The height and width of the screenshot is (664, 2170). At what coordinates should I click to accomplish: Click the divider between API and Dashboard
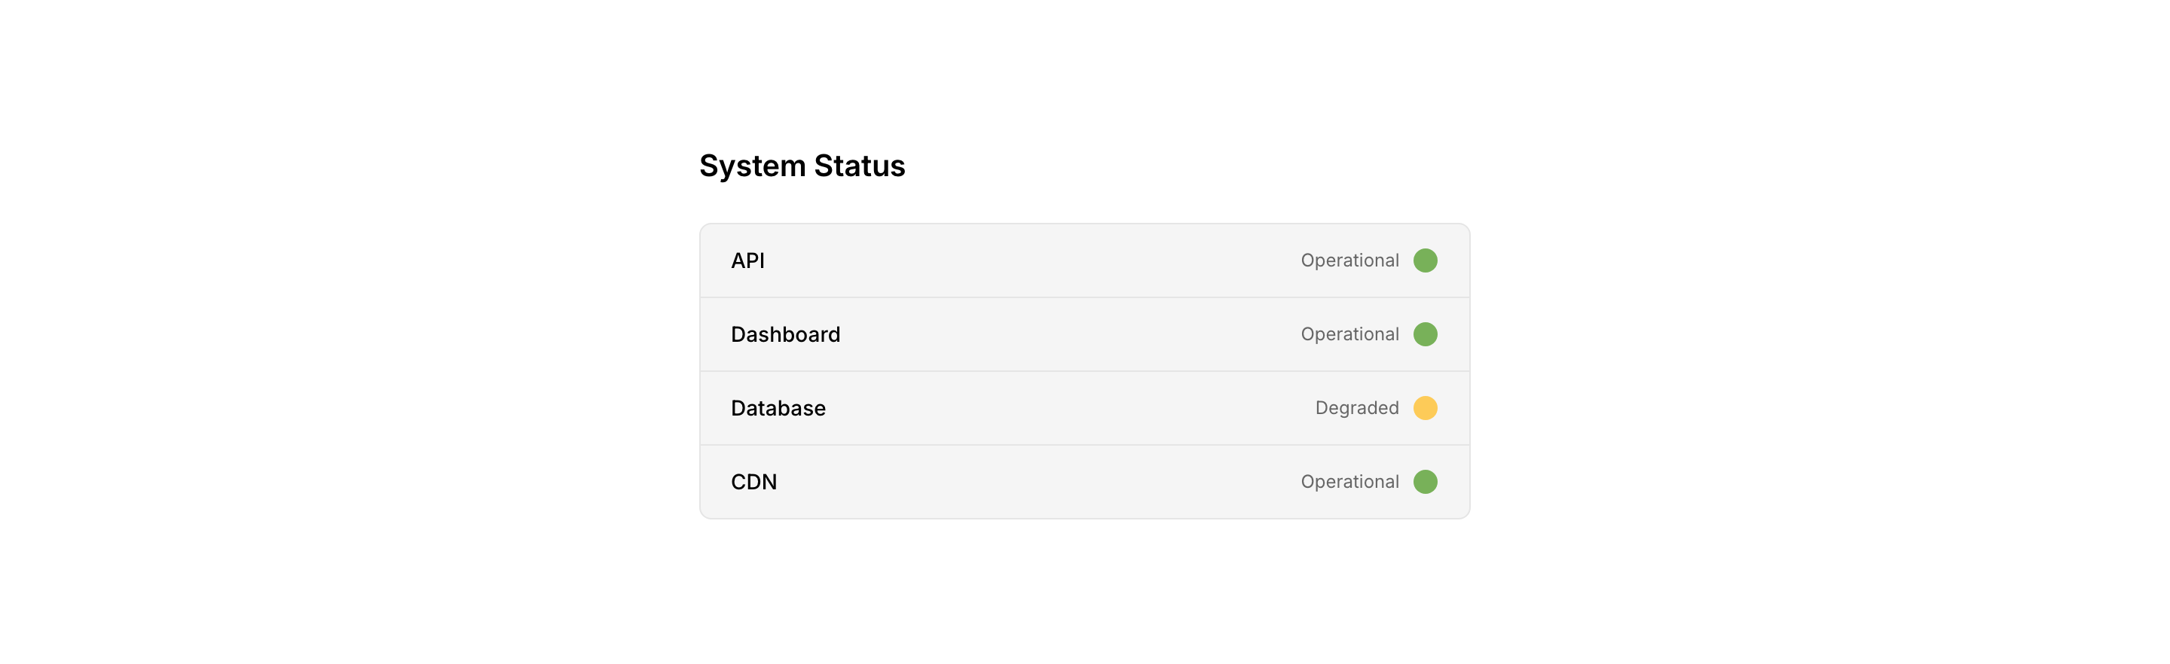pyautogui.click(x=1084, y=297)
